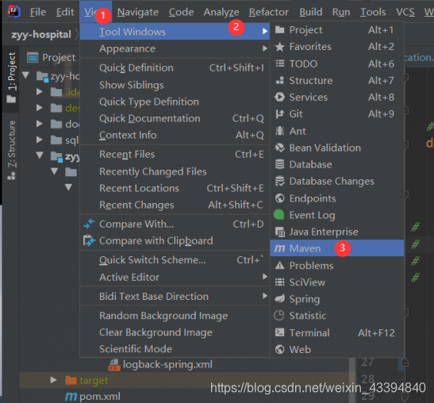The image size is (434, 403).
Task: Click the Maven m icon
Action: [279, 248]
